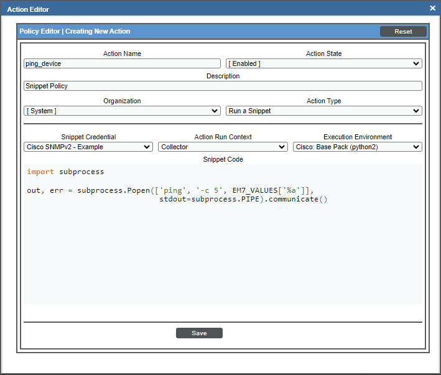Viewport: 441px width, 375px height.
Task: Click the communicate() call in the code
Action: click(297, 200)
